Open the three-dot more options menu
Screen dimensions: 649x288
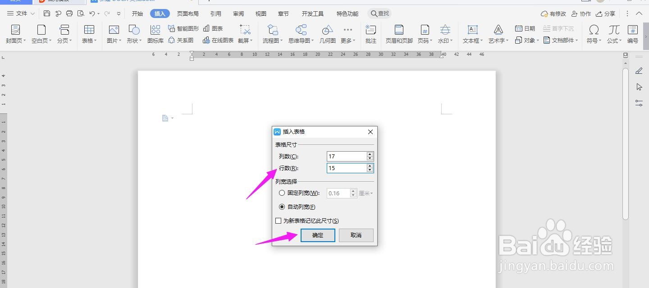point(627,13)
